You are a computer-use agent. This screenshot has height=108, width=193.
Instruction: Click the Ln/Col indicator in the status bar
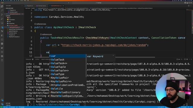point(161,107)
